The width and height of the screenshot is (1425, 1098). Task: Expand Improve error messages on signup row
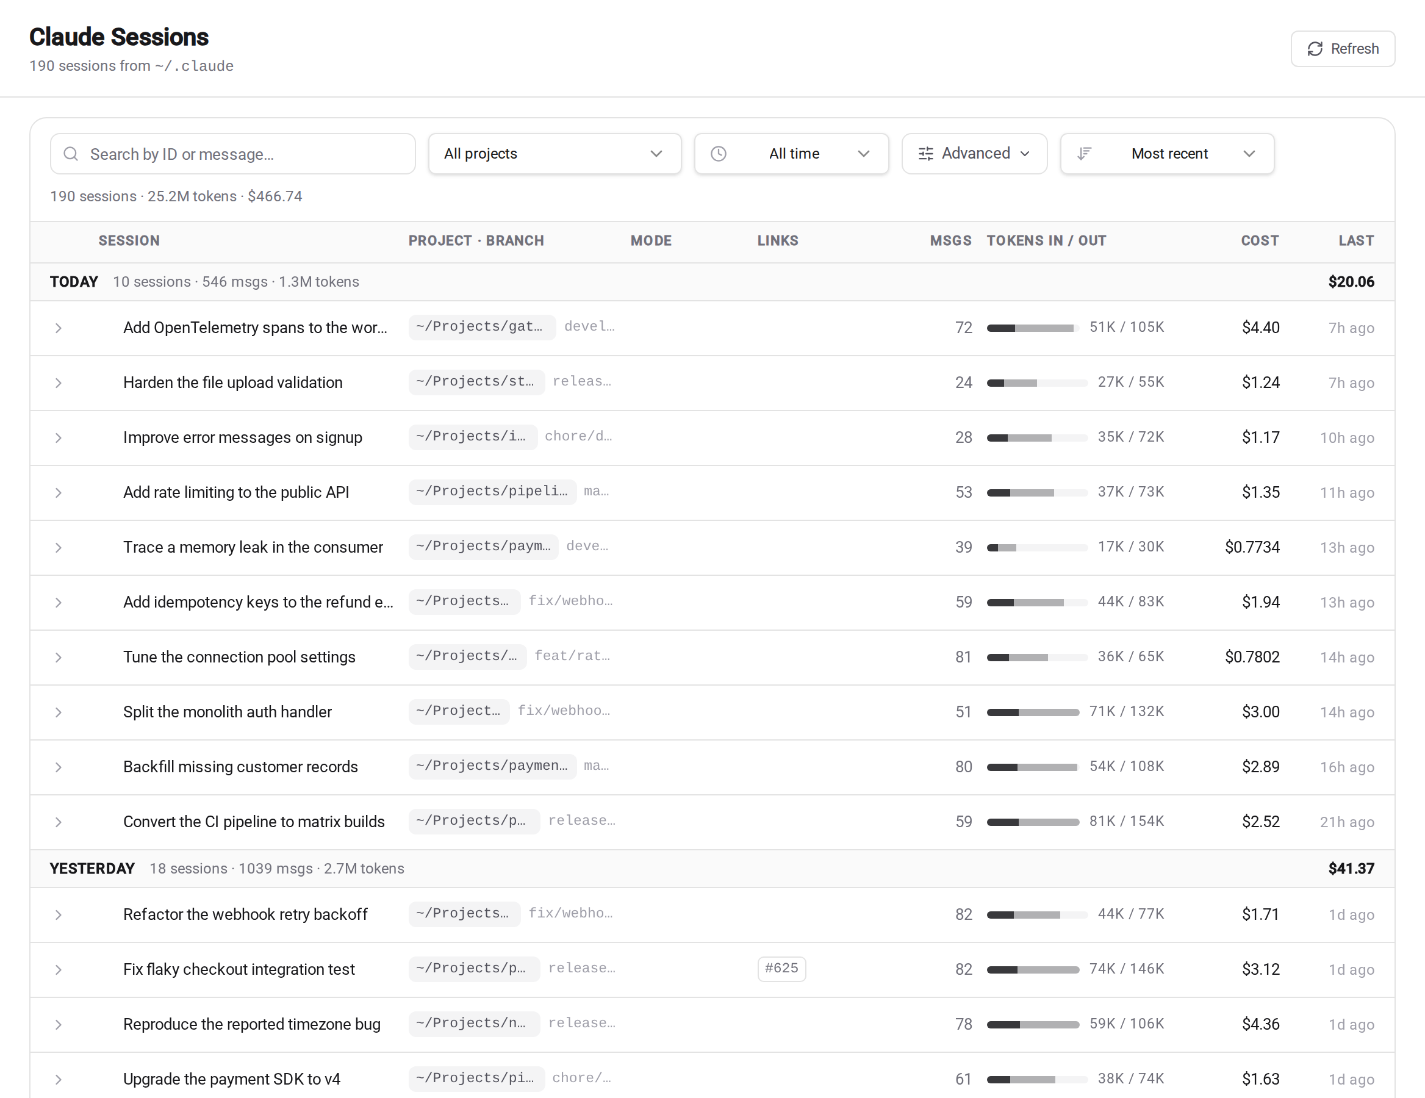point(58,438)
